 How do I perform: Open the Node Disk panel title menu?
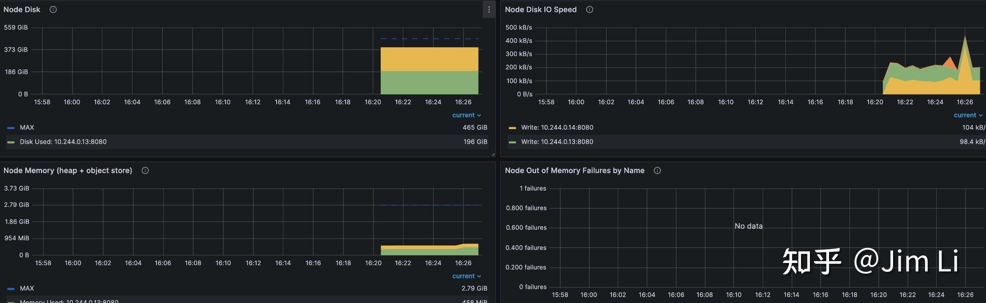point(22,9)
